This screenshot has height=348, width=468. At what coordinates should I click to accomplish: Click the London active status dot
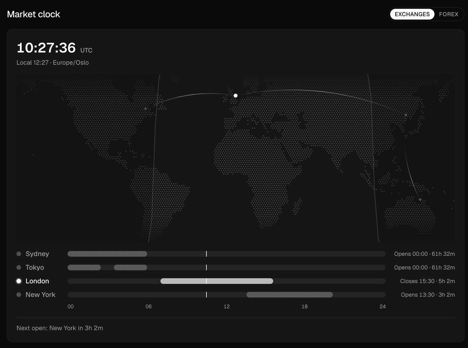click(x=19, y=281)
